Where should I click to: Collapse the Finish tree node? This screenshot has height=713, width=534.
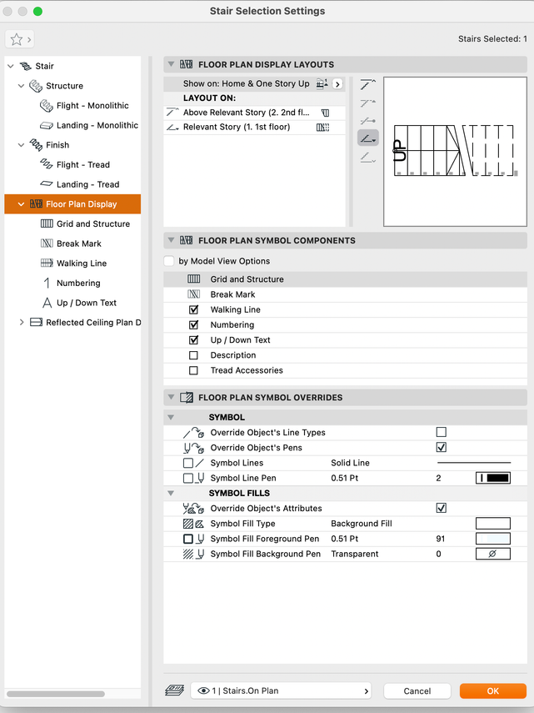click(21, 145)
